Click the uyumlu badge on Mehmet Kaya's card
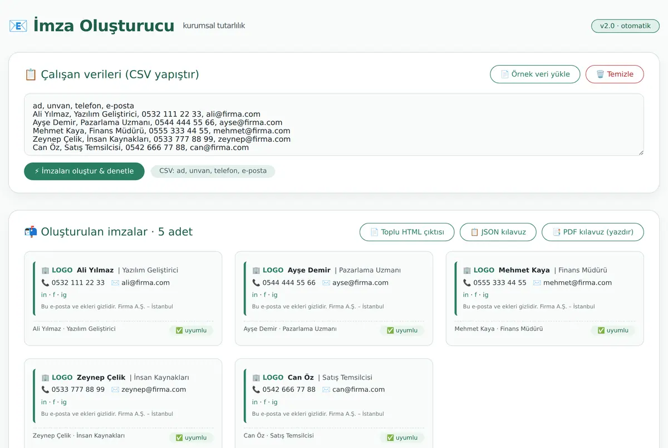 click(613, 330)
